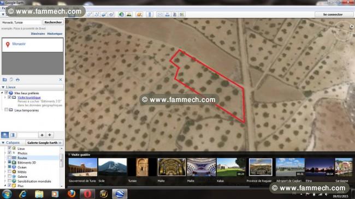Enable the Routes layer checkbox
The width and height of the screenshot is (355, 199).
9,158
